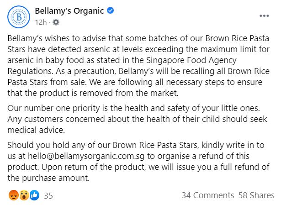The width and height of the screenshot is (281, 205).
Task: Open the post's 12h timestamp
Action: click(x=40, y=21)
